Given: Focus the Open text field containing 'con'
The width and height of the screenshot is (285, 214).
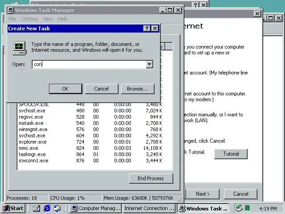Looking at the screenshot, I should [89, 64].
